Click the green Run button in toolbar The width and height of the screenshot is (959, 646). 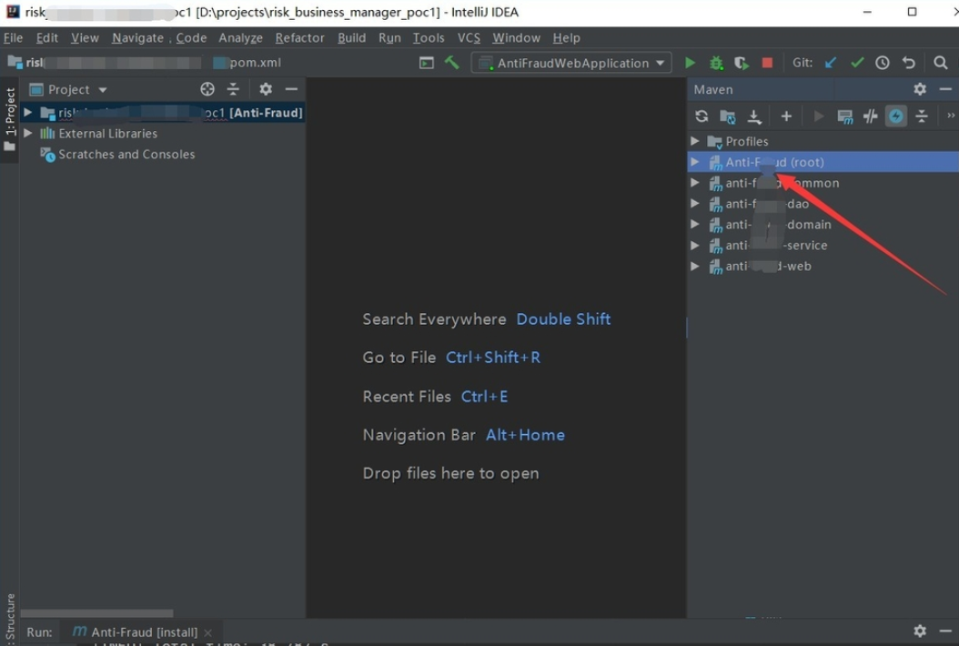pos(690,63)
